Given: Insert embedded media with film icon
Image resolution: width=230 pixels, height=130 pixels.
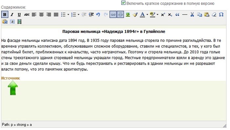Looking at the screenshot, I should coord(19,22).
